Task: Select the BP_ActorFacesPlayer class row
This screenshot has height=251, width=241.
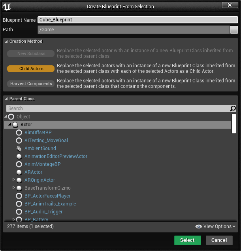Action: coord(117,196)
